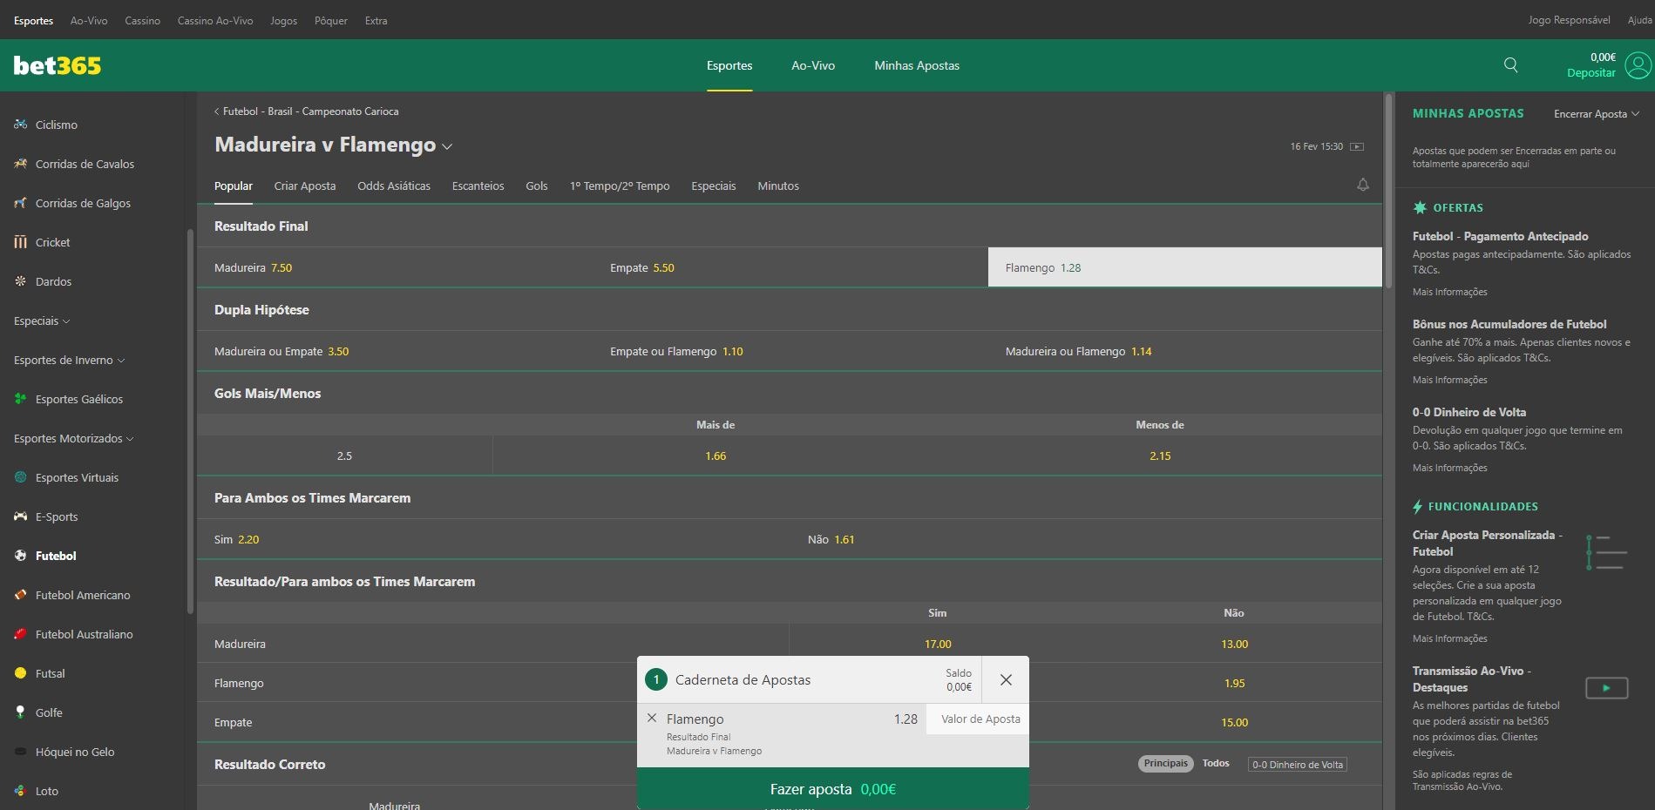Click the Cricket icon in sidebar
Screen dimensions: 1655x810
click(21, 242)
